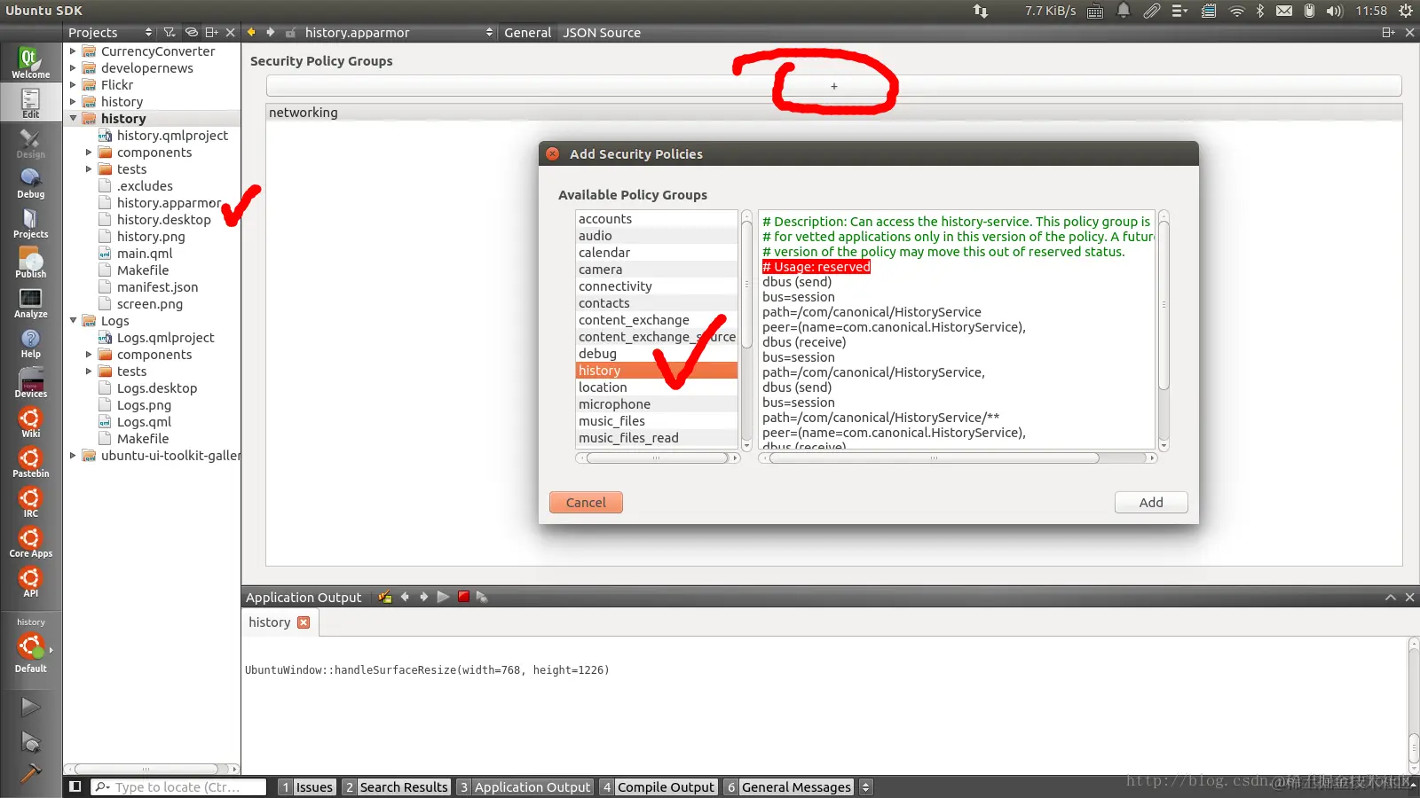The image size is (1420, 798).
Task: Open the General Messages pane
Action: [789, 786]
